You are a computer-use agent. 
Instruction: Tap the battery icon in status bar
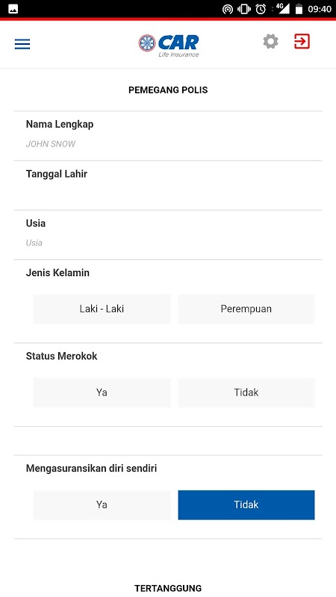click(x=299, y=9)
